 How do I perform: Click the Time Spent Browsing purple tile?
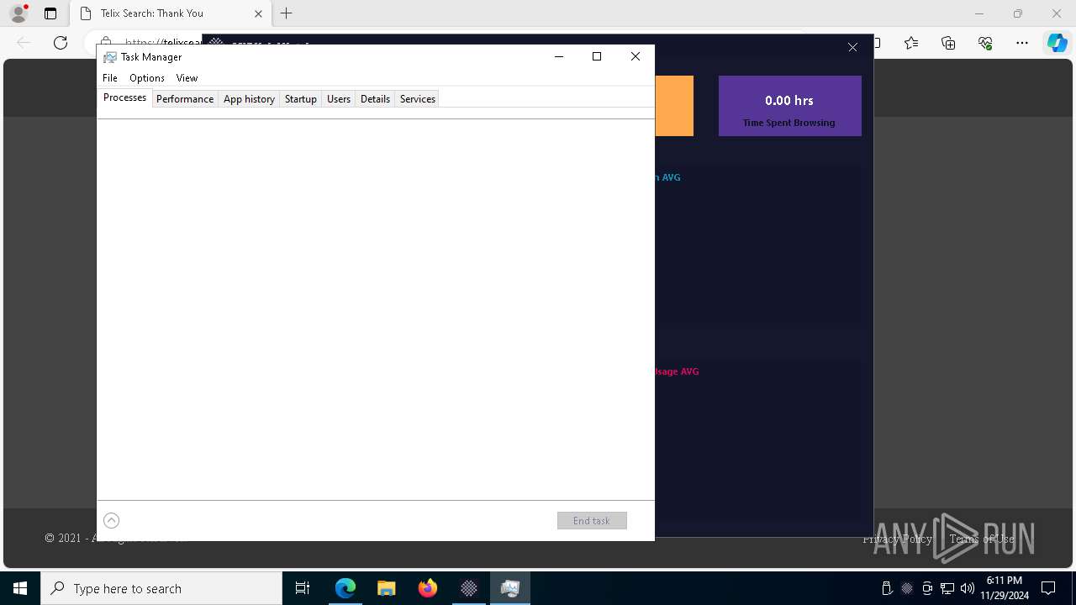[790, 106]
